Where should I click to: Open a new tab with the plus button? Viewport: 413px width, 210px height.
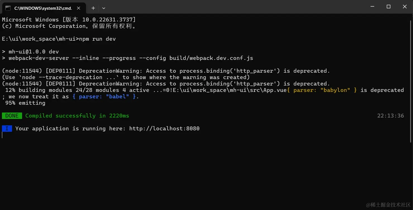pyautogui.click(x=93, y=8)
